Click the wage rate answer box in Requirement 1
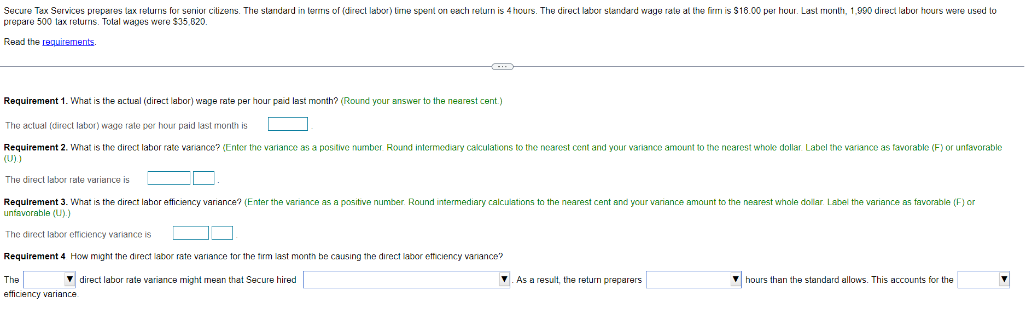The image size is (1026, 331). (288, 124)
